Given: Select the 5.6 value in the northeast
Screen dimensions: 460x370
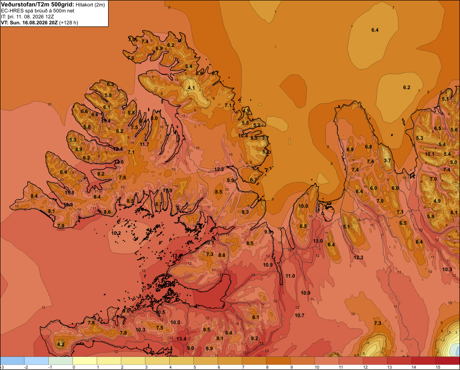Looking at the screenshot, I should pos(454,130).
